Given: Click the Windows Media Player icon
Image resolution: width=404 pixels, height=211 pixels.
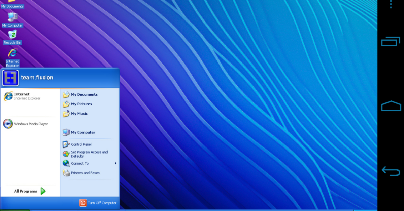Looking at the screenshot, I should (8, 124).
